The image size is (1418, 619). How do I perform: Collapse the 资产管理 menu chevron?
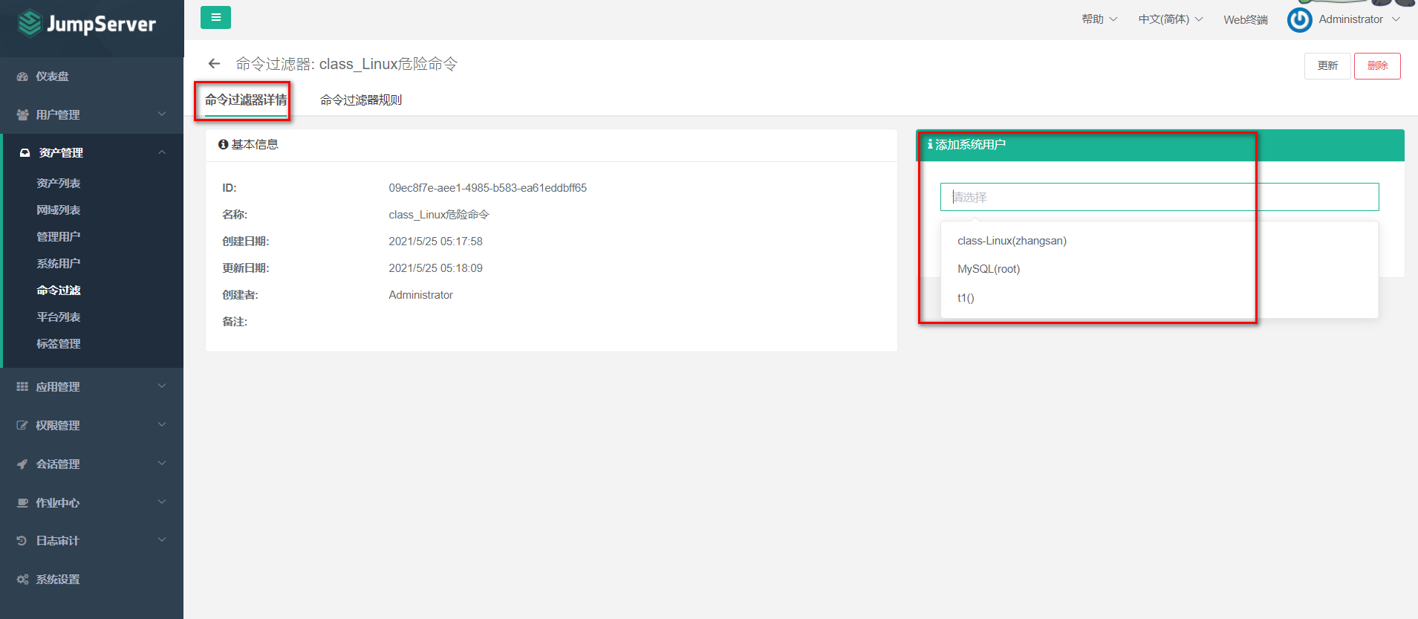tap(162, 152)
